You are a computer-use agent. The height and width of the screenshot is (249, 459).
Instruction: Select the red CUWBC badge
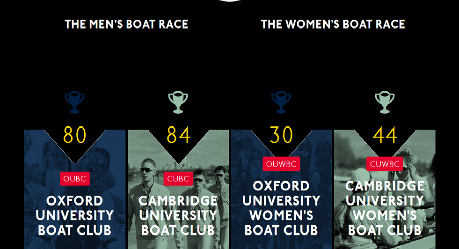point(385,164)
